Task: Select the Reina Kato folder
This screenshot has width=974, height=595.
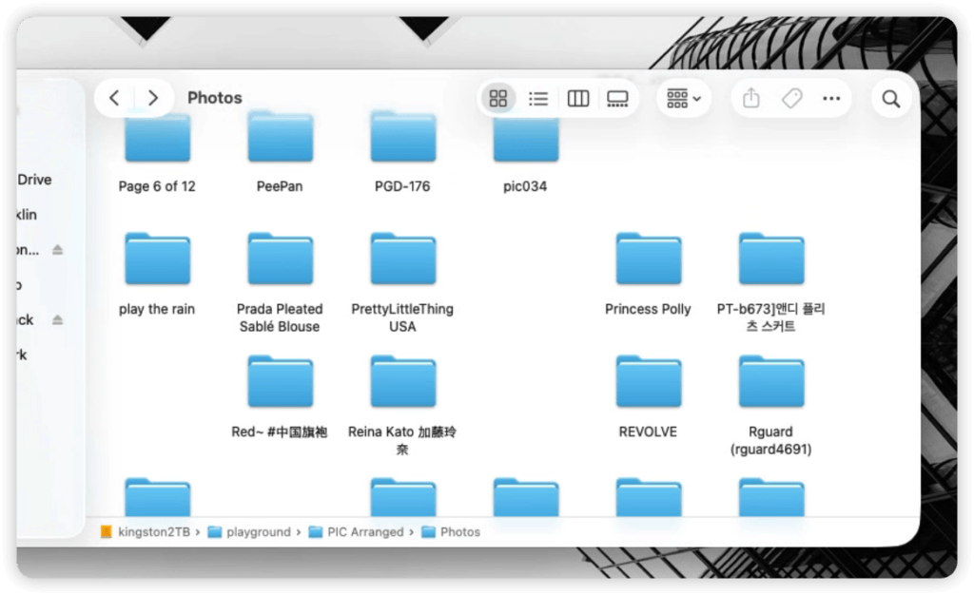Action: [x=403, y=381]
